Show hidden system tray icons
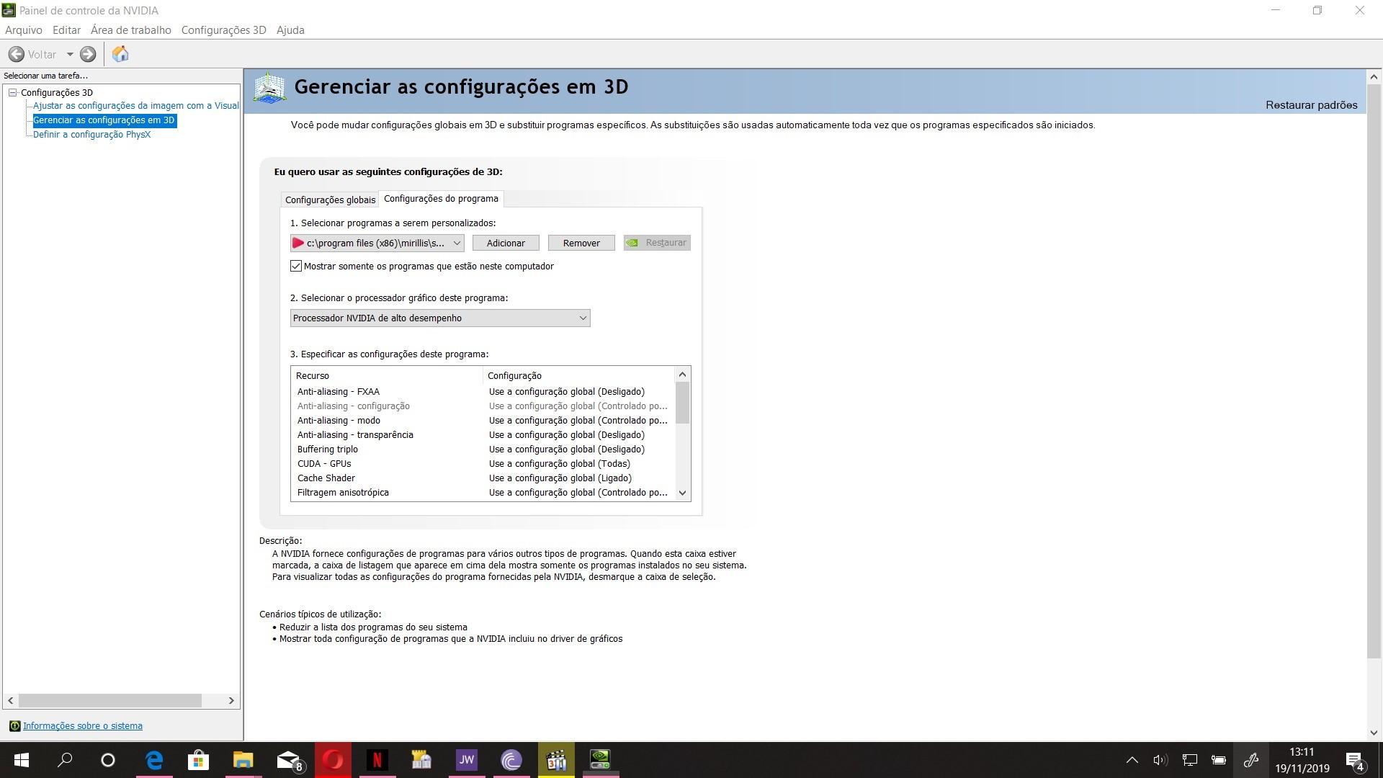1383x778 pixels. [1132, 760]
